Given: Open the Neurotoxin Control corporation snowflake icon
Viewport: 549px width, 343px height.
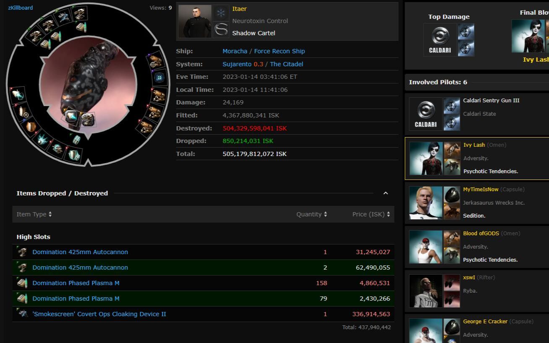Looking at the screenshot, I should (221, 13).
